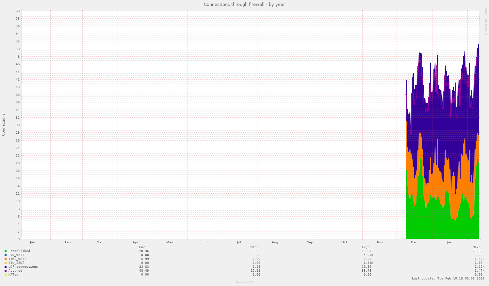Select the UDP connections legend label
Image resolution: width=489 pixels, height=286 pixels.
(23, 267)
